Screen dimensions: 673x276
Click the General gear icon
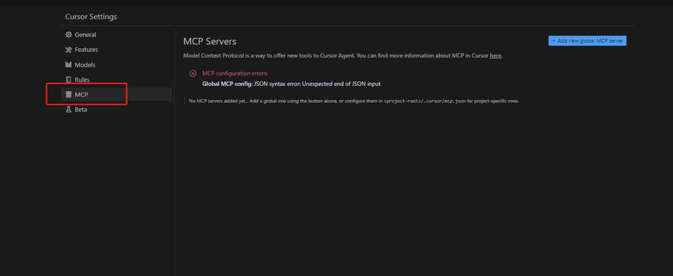coord(68,35)
